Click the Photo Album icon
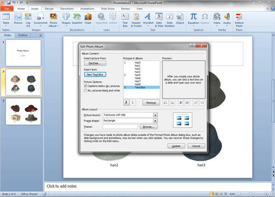 click(53, 17)
